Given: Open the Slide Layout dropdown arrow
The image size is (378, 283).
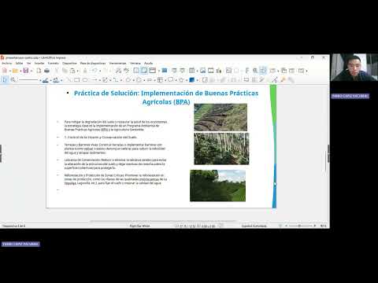Looking at the screenshot, I should point(306,71).
